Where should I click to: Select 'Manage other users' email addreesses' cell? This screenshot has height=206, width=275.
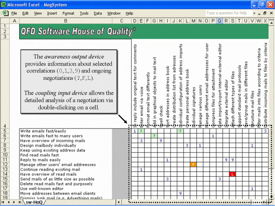[x=66, y=165]
